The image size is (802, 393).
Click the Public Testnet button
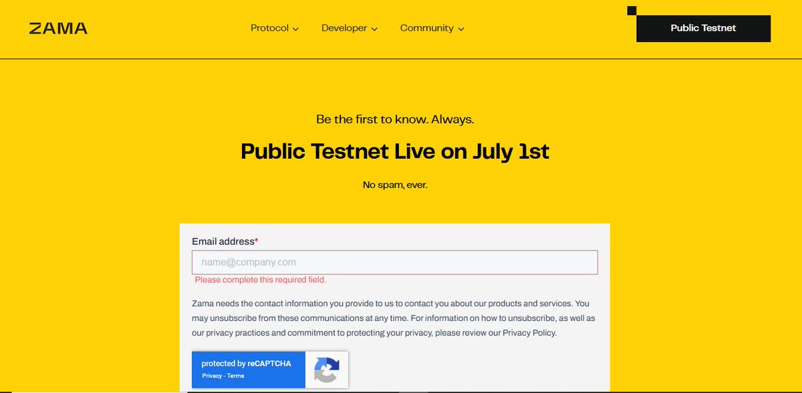(703, 28)
